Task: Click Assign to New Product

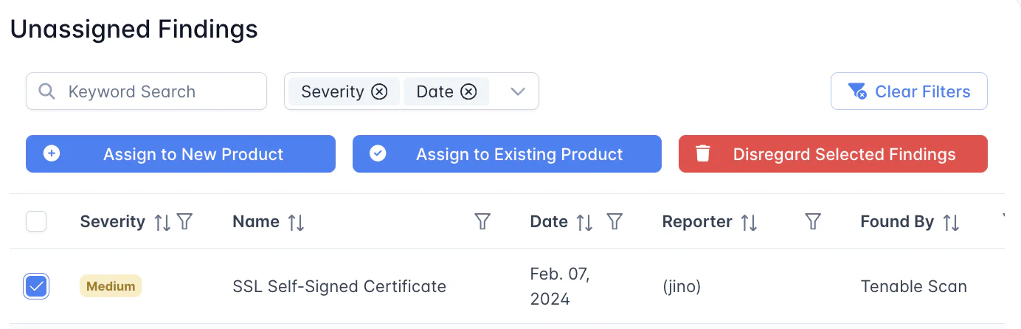Action: [181, 154]
